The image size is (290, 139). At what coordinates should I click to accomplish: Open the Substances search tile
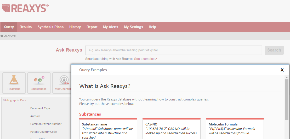pos(39,83)
